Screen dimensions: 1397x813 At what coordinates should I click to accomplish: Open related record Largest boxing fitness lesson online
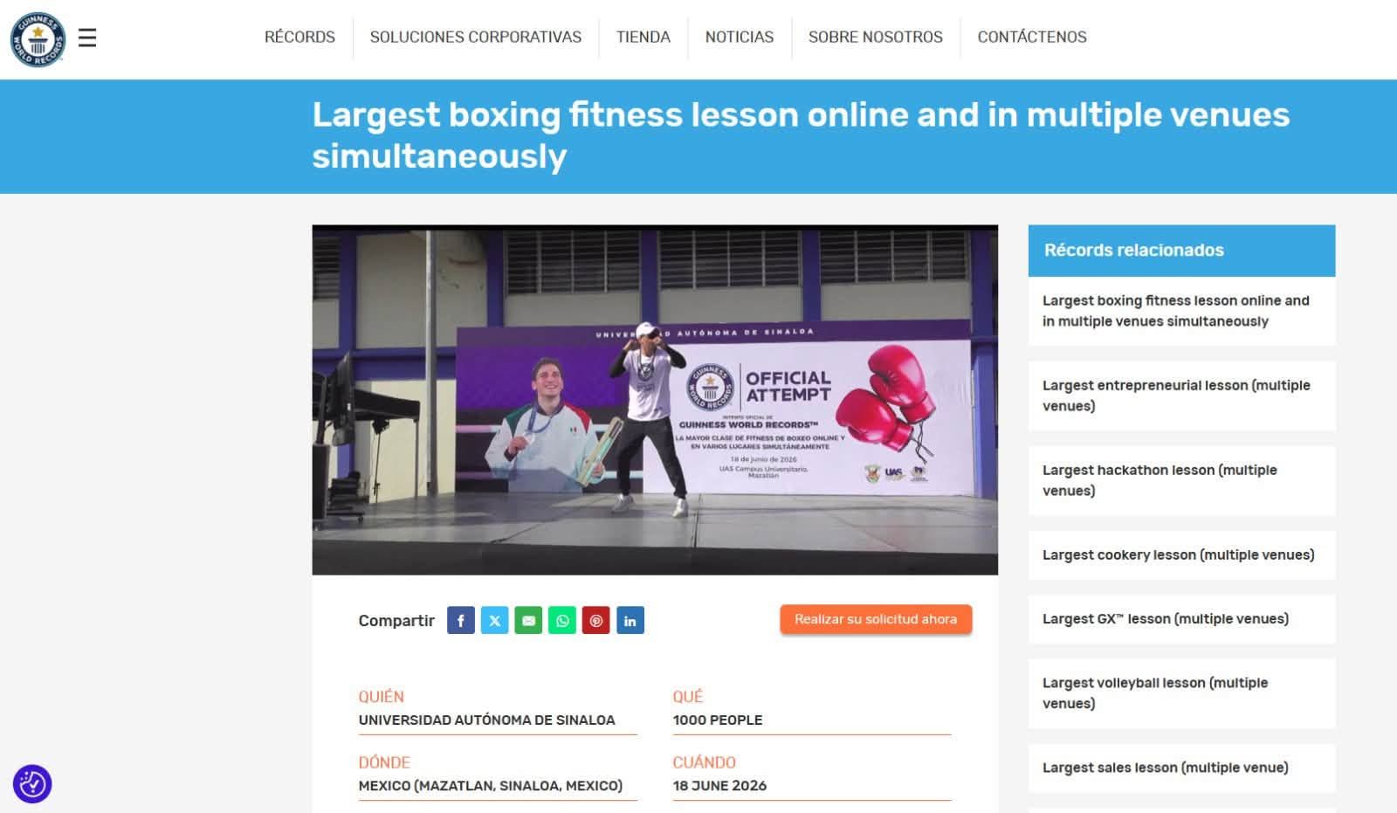click(1181, 311)
